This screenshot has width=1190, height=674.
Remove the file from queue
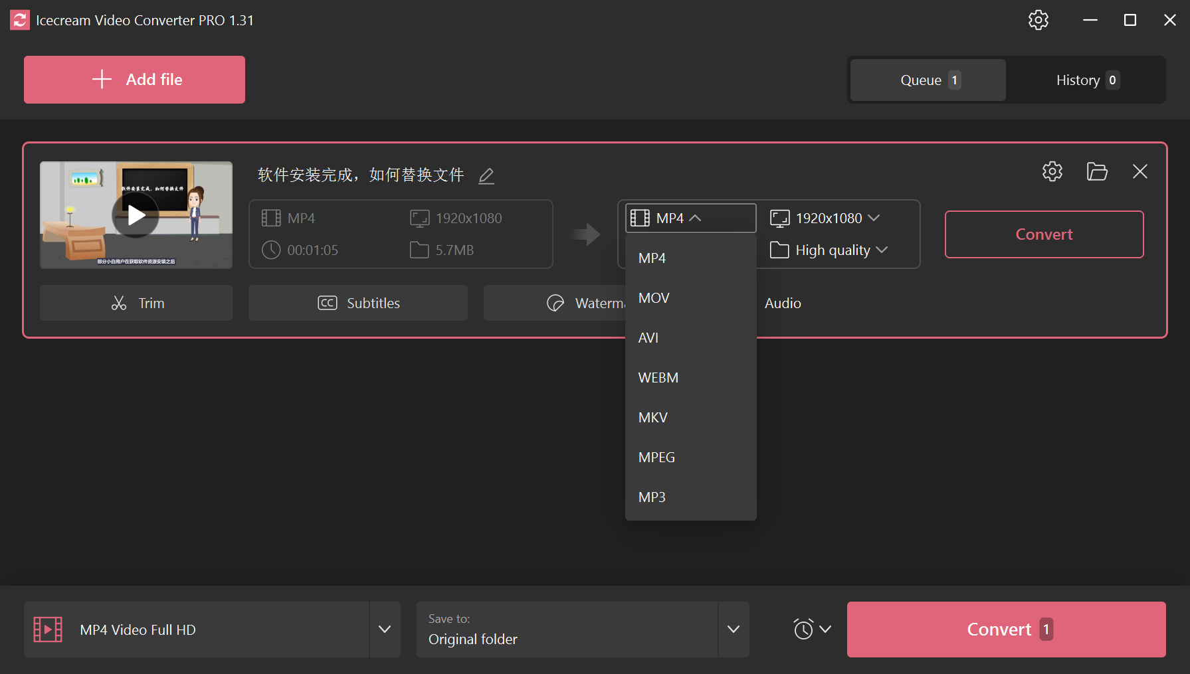tap(1140, 171)
